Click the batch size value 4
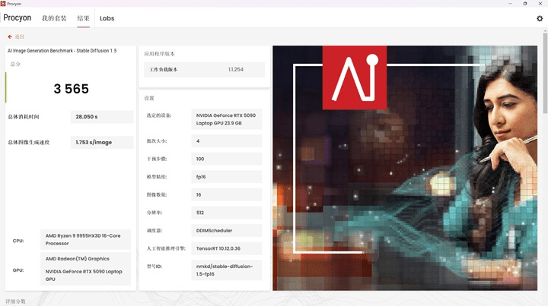 [x=227, y=140]
